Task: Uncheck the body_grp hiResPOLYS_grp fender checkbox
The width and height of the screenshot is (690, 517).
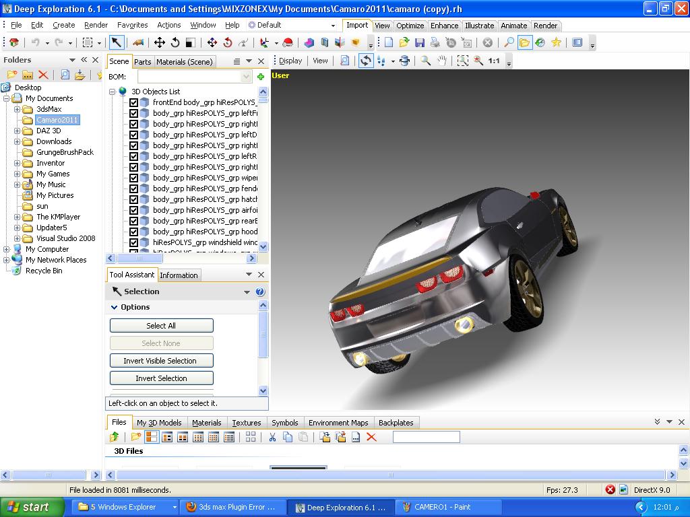Action: [x=134, y=188]
